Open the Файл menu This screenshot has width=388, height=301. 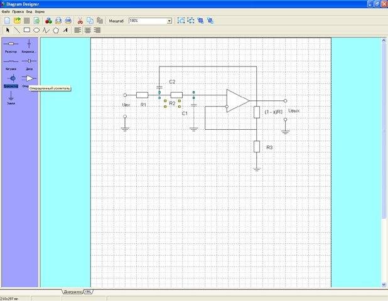pos(6,12)
